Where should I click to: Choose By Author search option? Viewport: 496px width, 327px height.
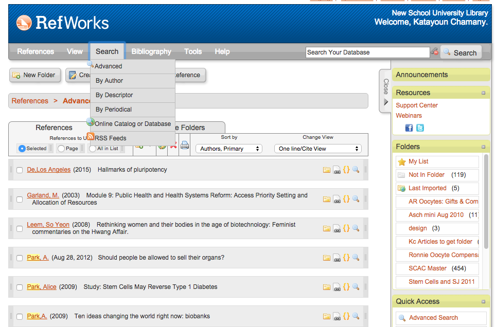click(133, 81)
